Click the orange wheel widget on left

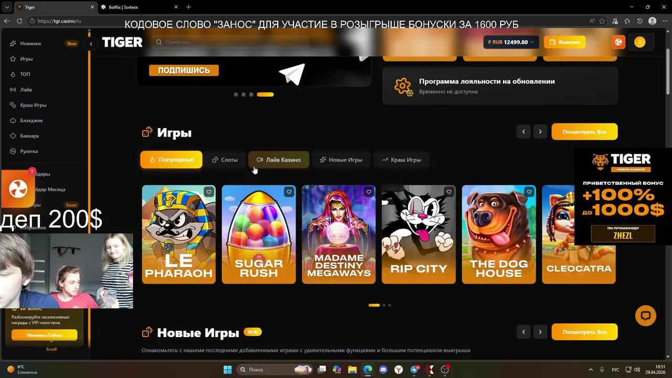[x=18, y=188]
